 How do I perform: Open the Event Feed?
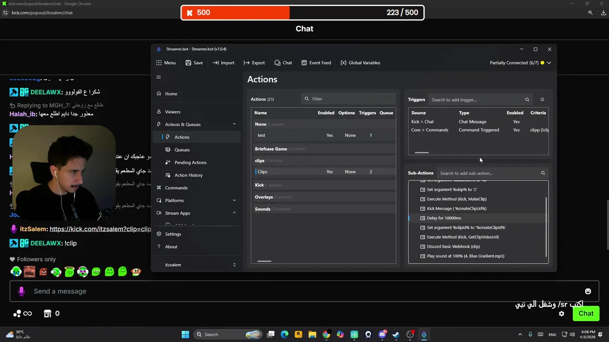316,63
